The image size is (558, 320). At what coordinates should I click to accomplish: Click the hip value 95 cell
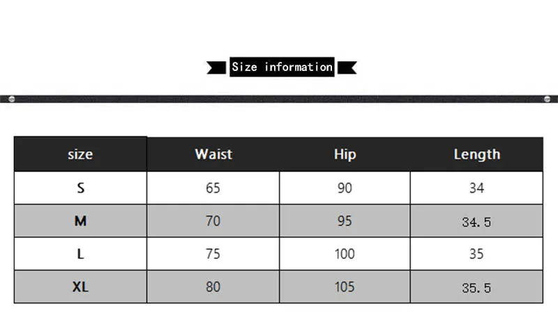tap(345, 221)
